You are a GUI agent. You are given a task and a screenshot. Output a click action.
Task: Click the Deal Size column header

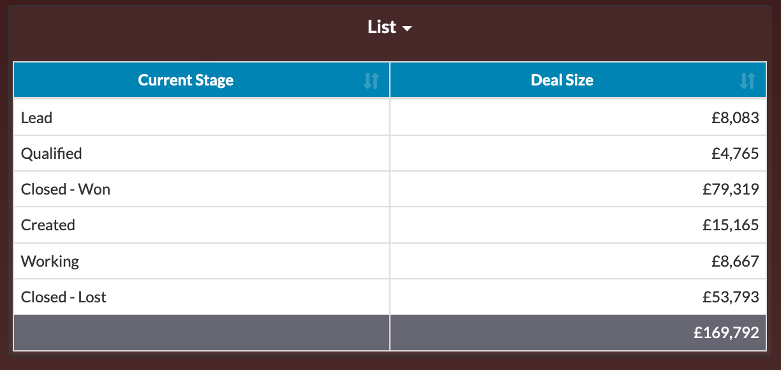click(x=562, y=80)
